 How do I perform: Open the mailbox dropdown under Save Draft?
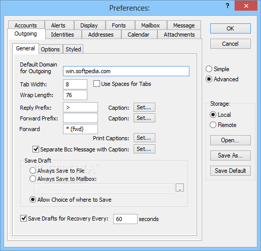(180, 187)
